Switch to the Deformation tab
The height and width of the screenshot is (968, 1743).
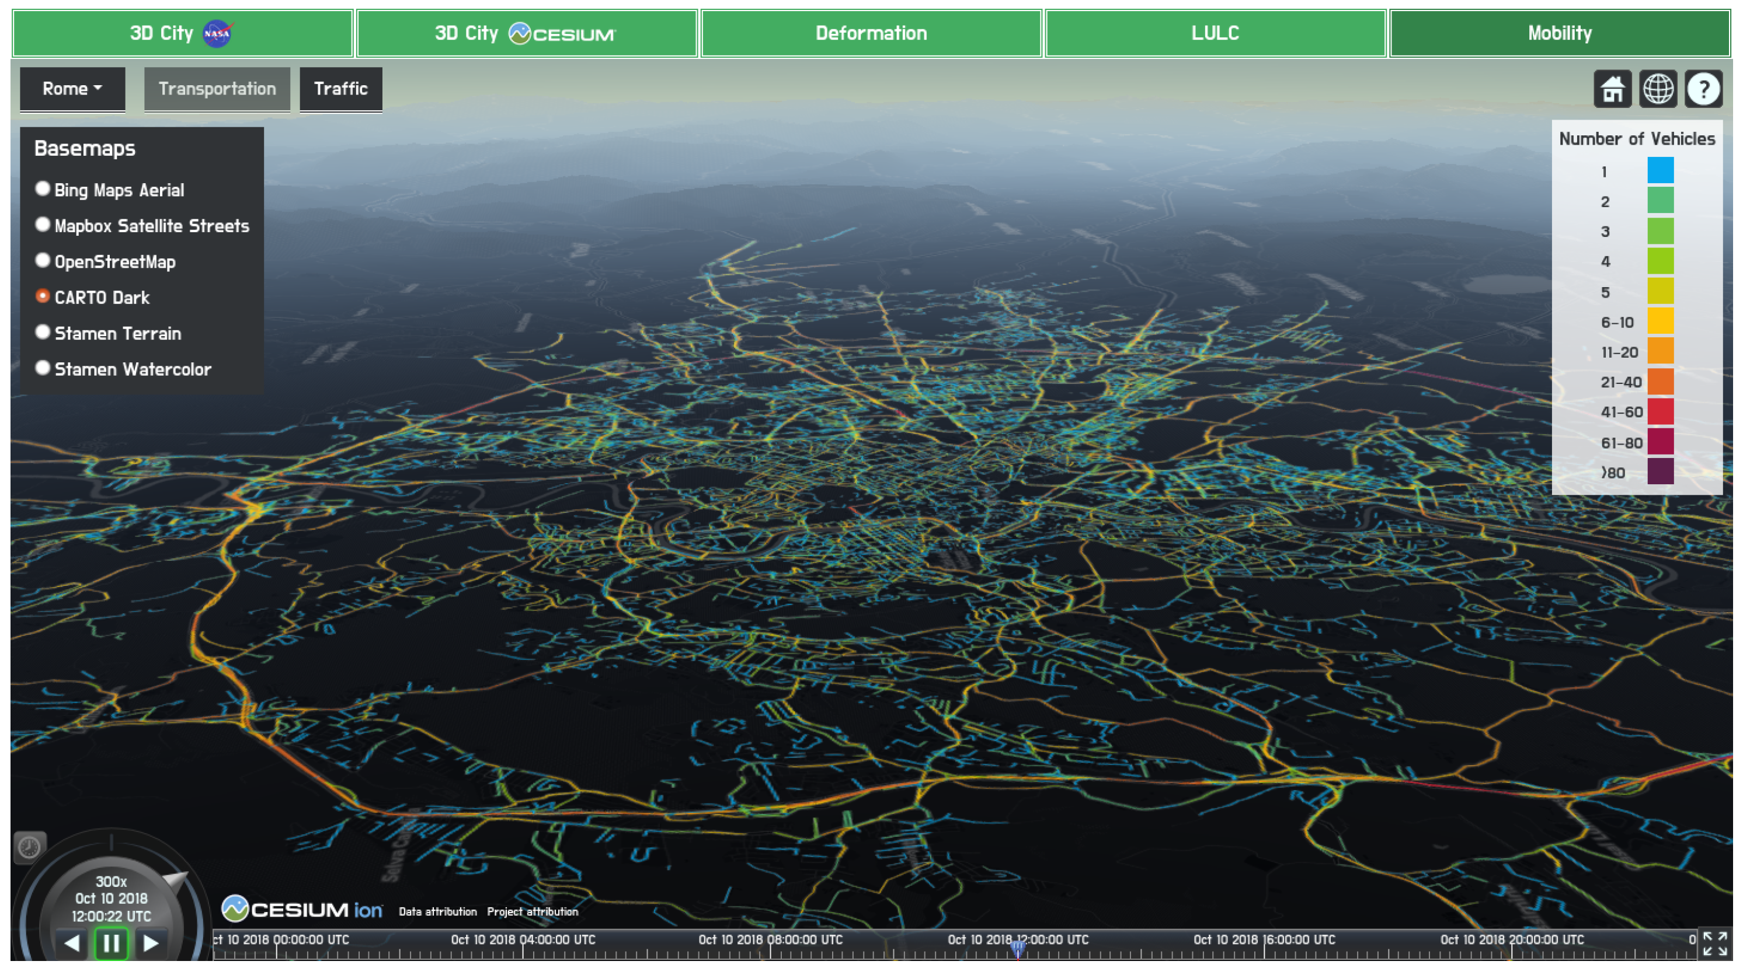[x=871, y=33]
